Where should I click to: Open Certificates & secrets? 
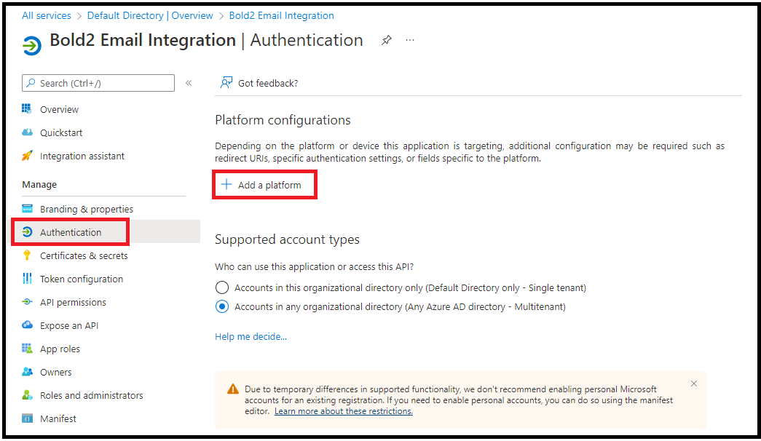pyautogui.click(x=84, y=255)
